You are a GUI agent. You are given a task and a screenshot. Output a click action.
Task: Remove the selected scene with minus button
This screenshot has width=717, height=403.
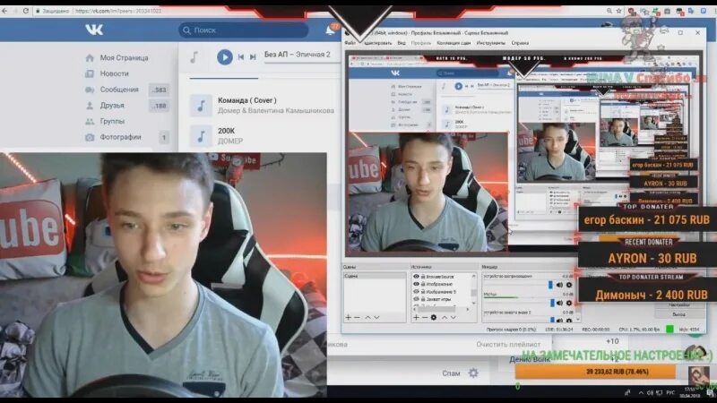[357, 317]
